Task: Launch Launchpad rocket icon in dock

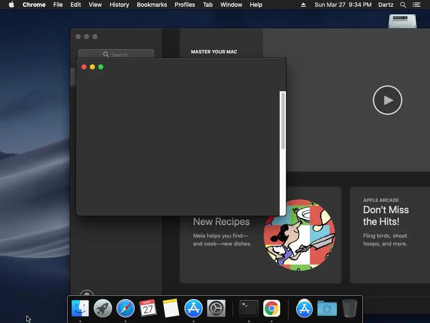Action: [x=103, y=308]
